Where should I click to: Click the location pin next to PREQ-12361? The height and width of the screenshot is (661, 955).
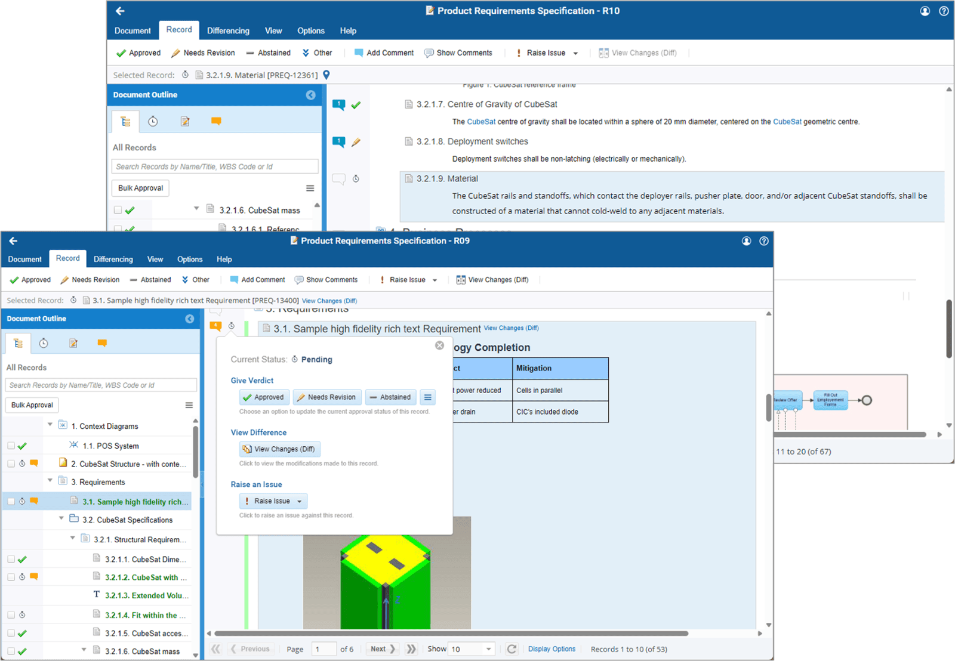point(326,75)
